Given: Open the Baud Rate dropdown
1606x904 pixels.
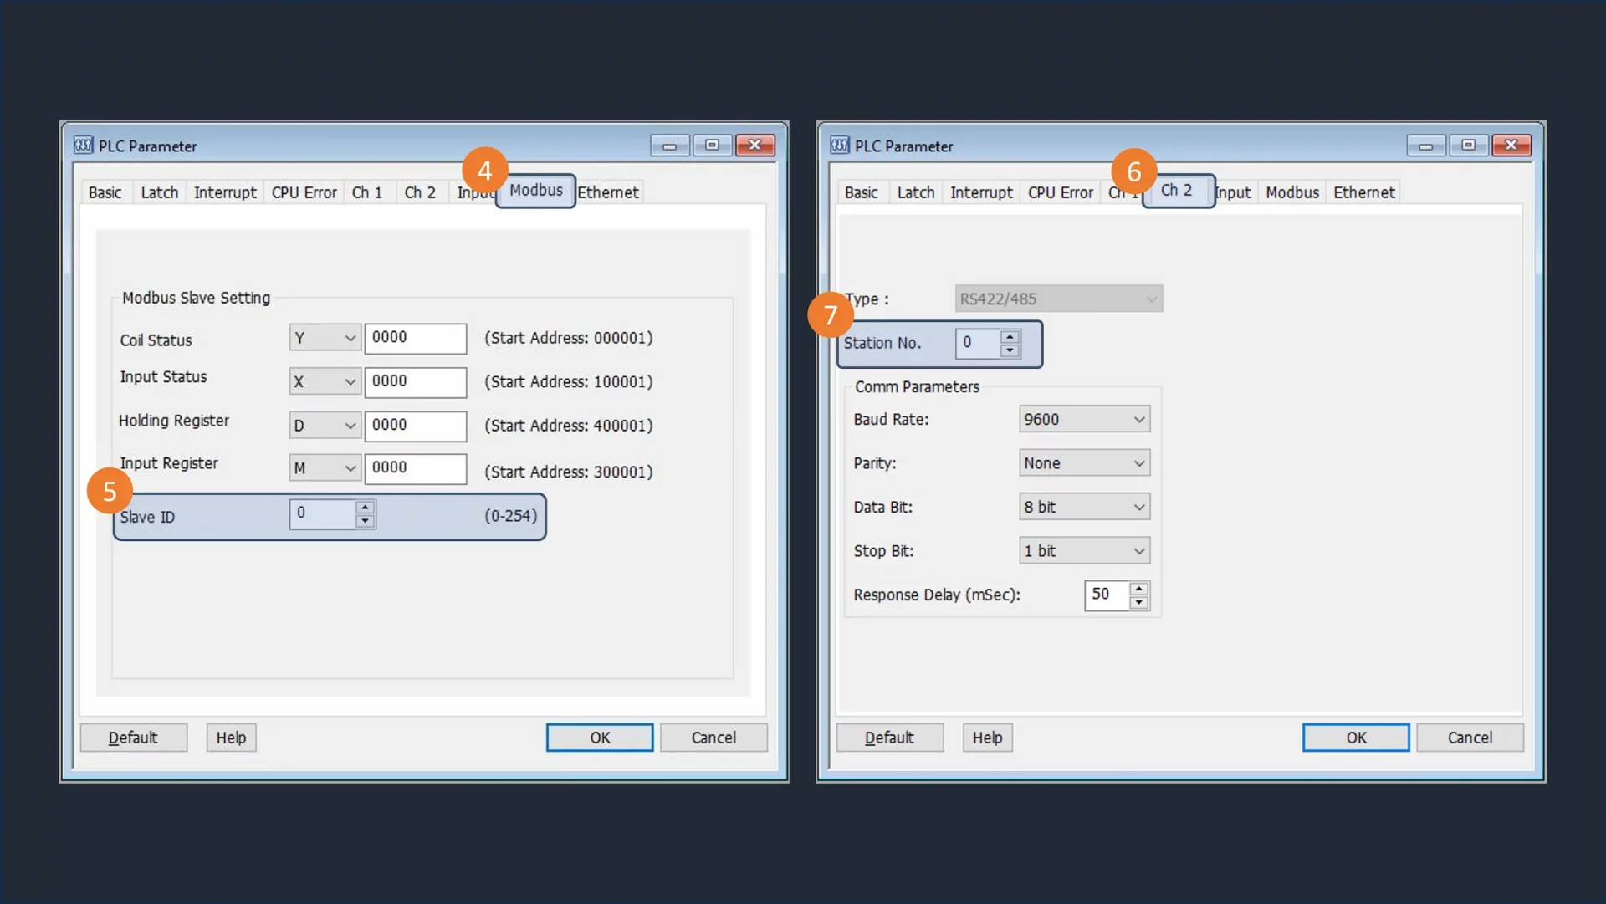Looking at the screenshot, I should pos(1084,419).
